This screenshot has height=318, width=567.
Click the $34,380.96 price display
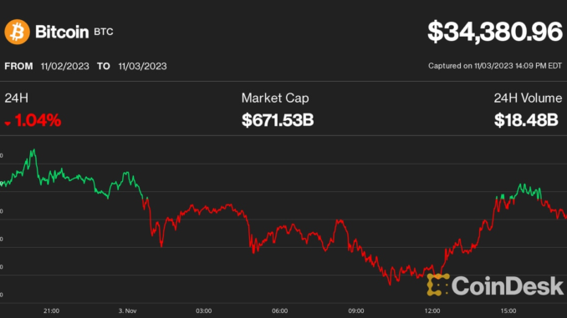495,32
